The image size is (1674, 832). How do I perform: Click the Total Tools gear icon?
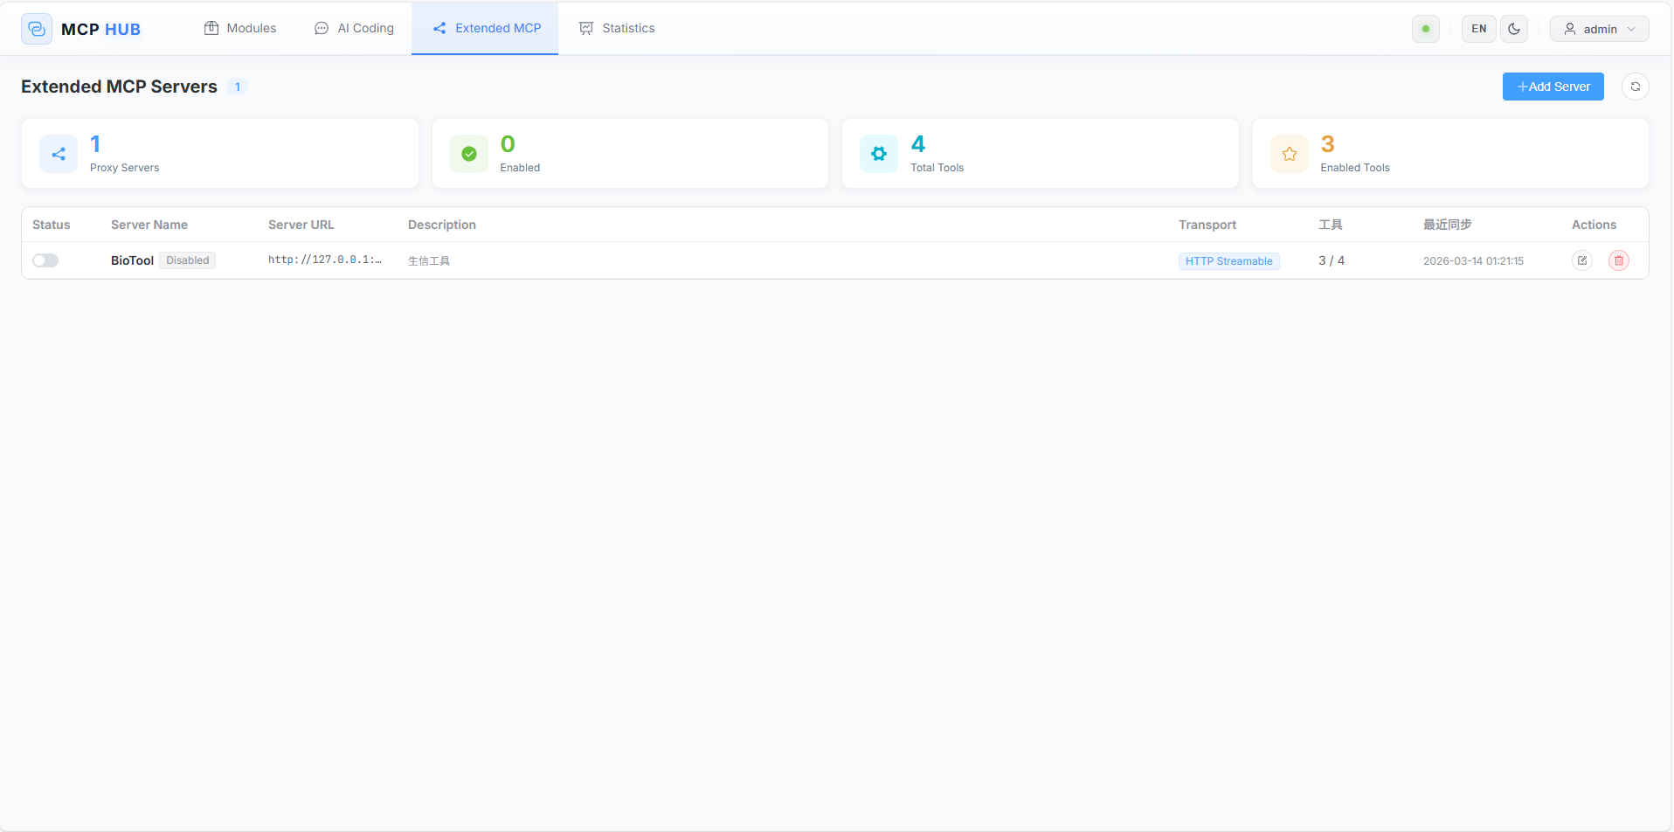pyautogui.click(x=878, y=154)
